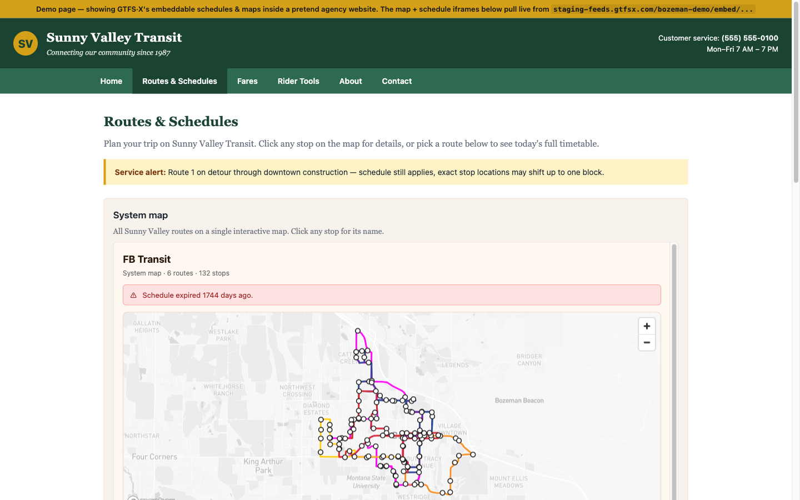Go to the Fares tab
This screenshot has height=500, width=800.
point(247,81)
